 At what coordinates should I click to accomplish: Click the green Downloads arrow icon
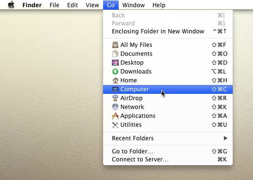tap(115, 71)
